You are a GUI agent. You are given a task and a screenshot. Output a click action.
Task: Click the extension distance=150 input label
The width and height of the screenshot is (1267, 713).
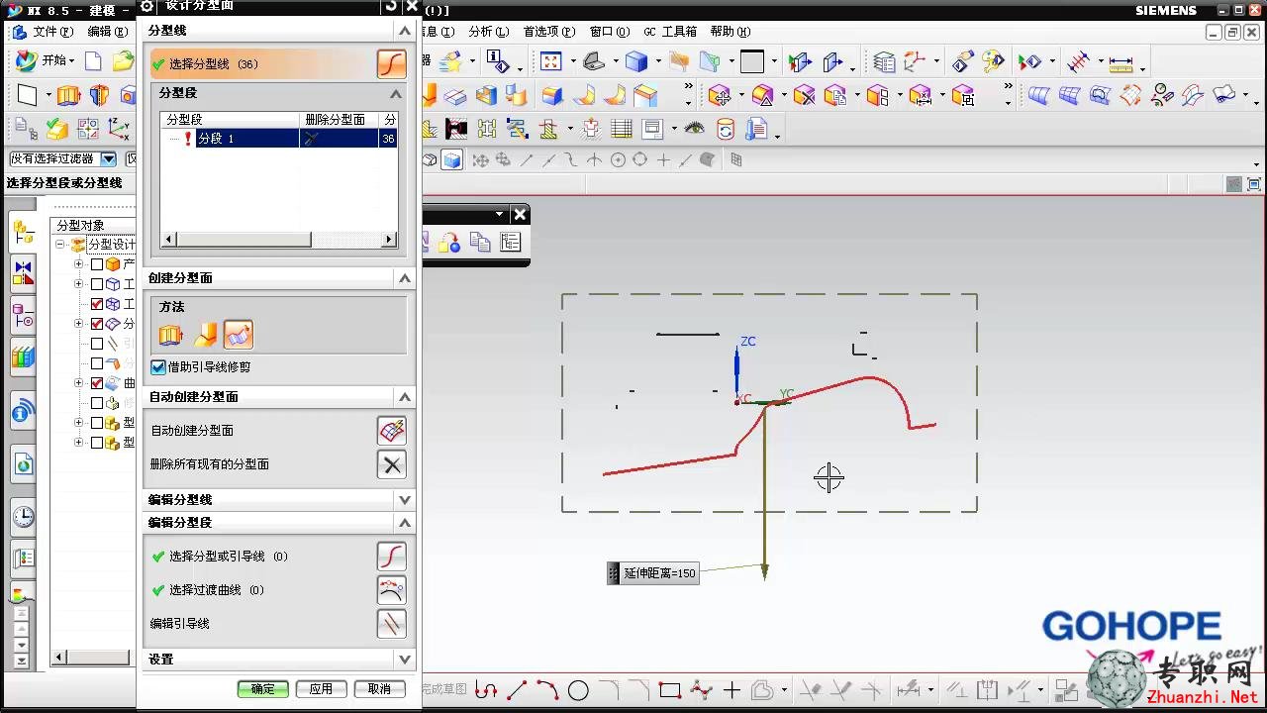tap(653, 573)
